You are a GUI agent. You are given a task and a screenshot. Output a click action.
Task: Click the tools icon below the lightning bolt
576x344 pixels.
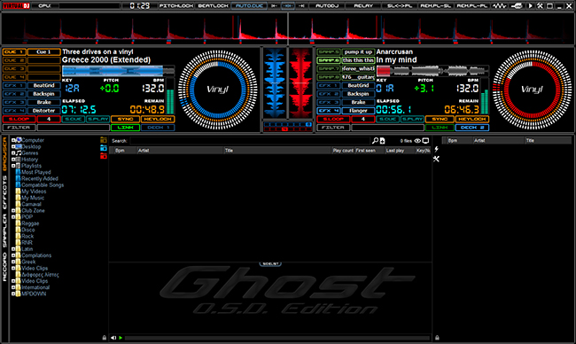(x=436, y=159)
